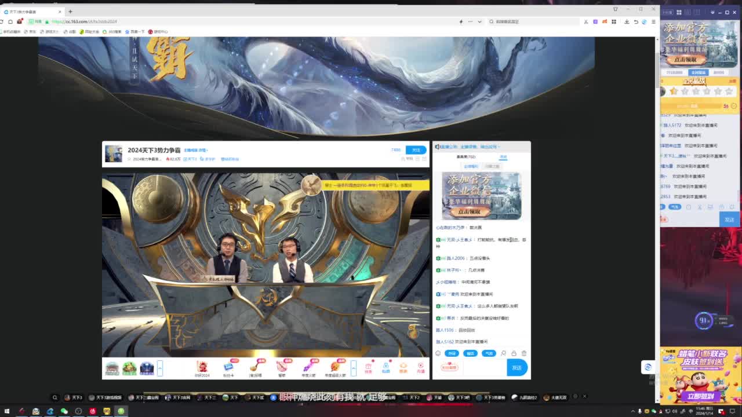Click the 背包 backpack icon
This screenshot has width=742, height=417.
(385, 368)
